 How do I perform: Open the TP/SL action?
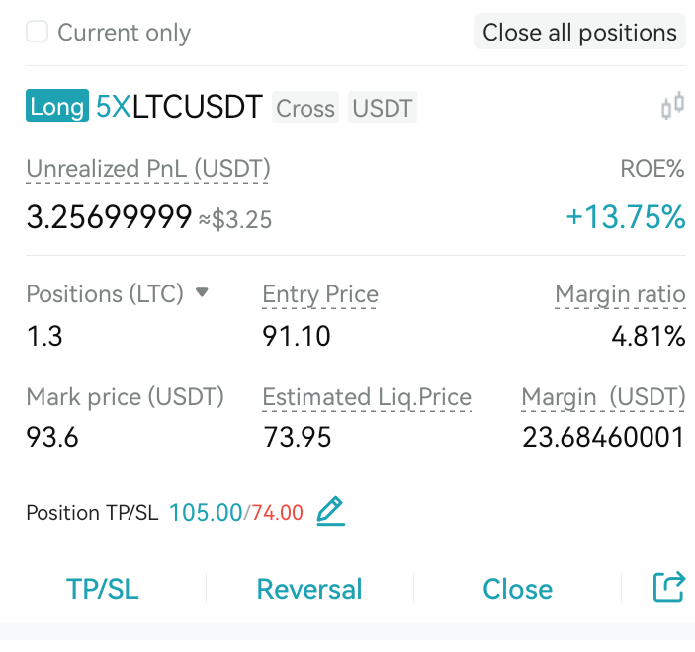103,589
